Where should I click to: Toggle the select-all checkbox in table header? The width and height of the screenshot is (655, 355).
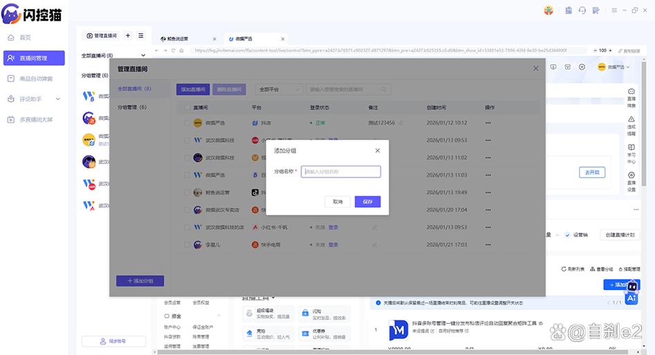[x=187, y=108]
